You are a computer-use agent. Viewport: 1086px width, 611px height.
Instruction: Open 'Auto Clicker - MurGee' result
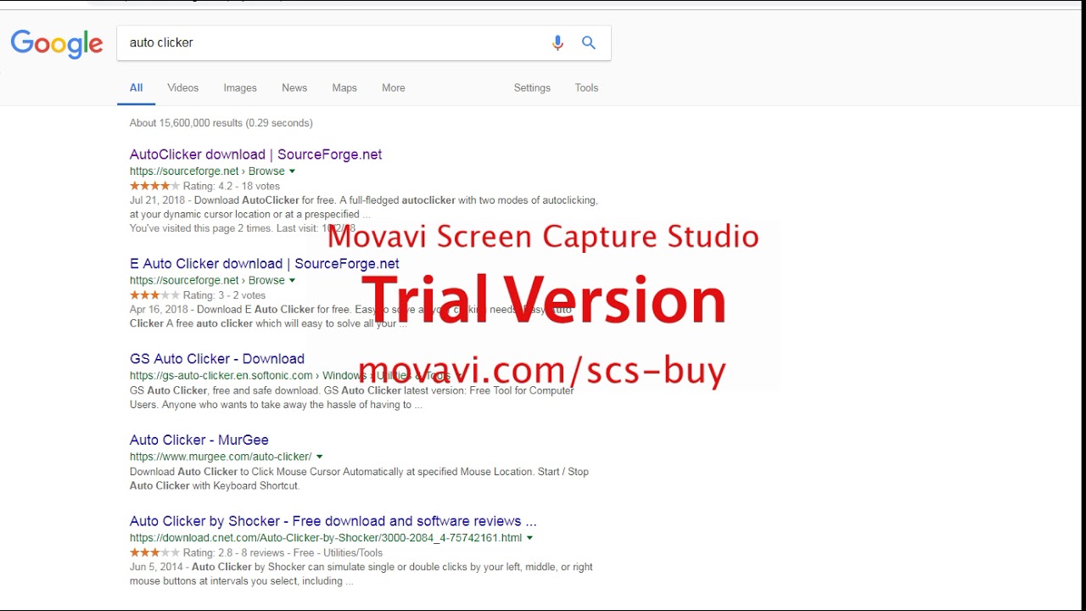199,440
